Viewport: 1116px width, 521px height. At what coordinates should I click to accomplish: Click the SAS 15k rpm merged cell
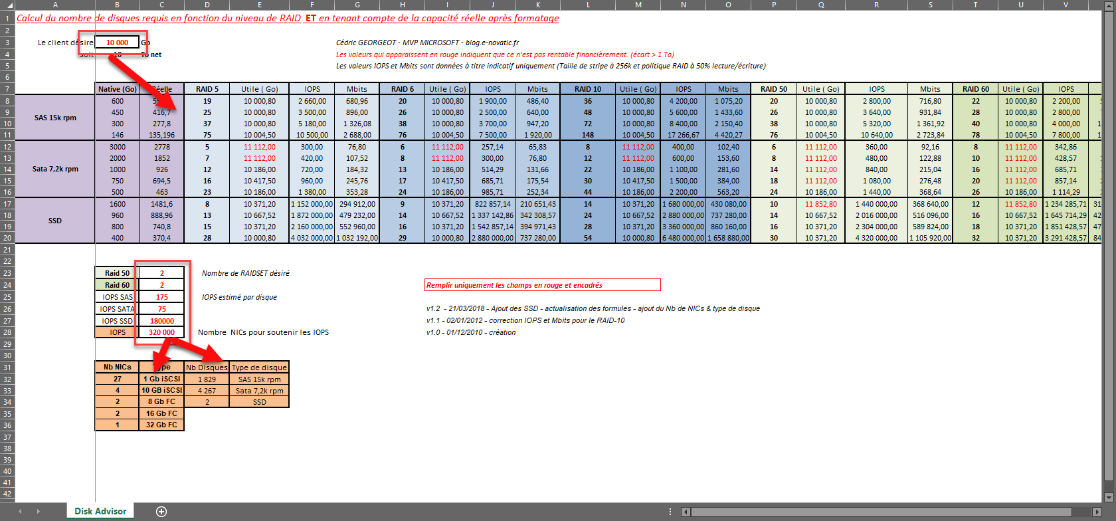[x=55, y=118]
